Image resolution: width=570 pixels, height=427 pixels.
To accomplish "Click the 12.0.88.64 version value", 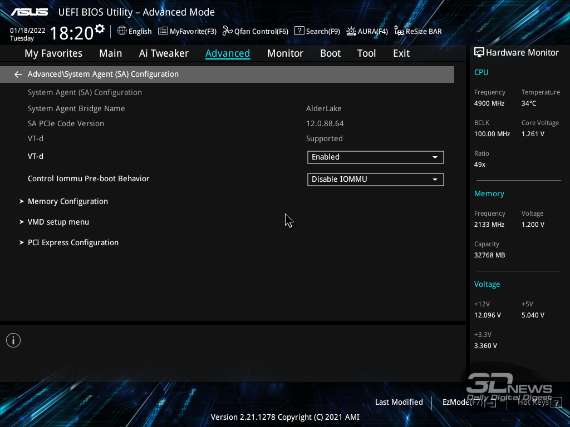I will 325,123.
